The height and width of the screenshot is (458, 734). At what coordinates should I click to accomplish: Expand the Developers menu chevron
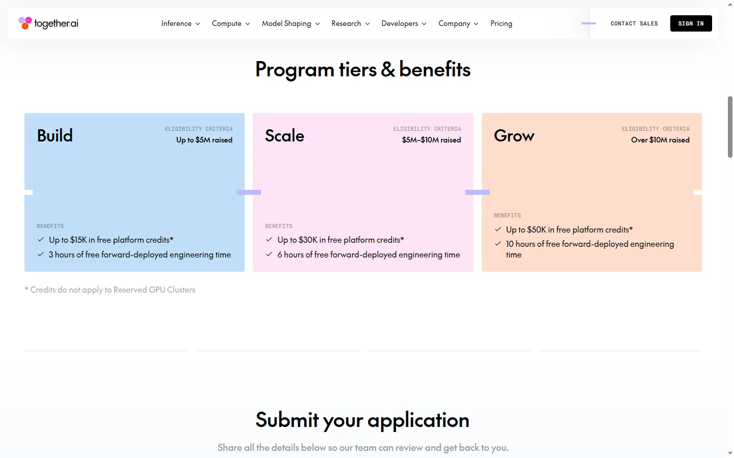click(424, 24)
